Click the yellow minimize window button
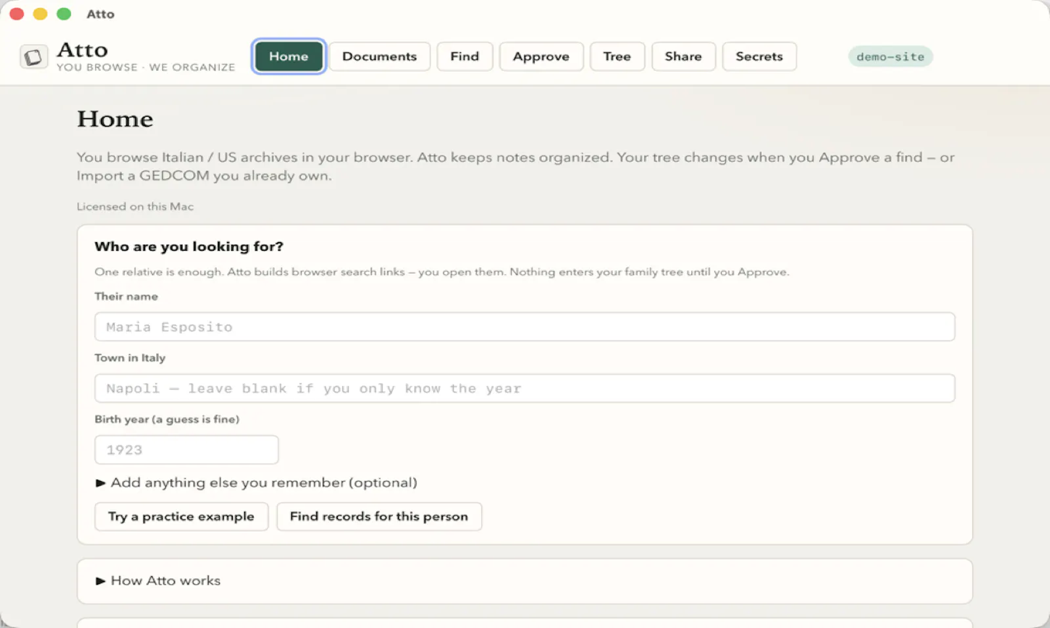Viewport: 1050px width, 628px height. [x=40, y=14]
